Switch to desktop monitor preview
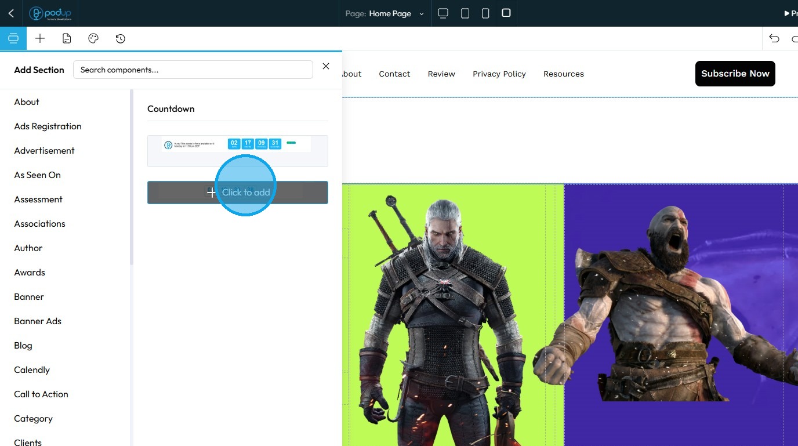Viewport: 798px width, 446px height. click(443, 13)
